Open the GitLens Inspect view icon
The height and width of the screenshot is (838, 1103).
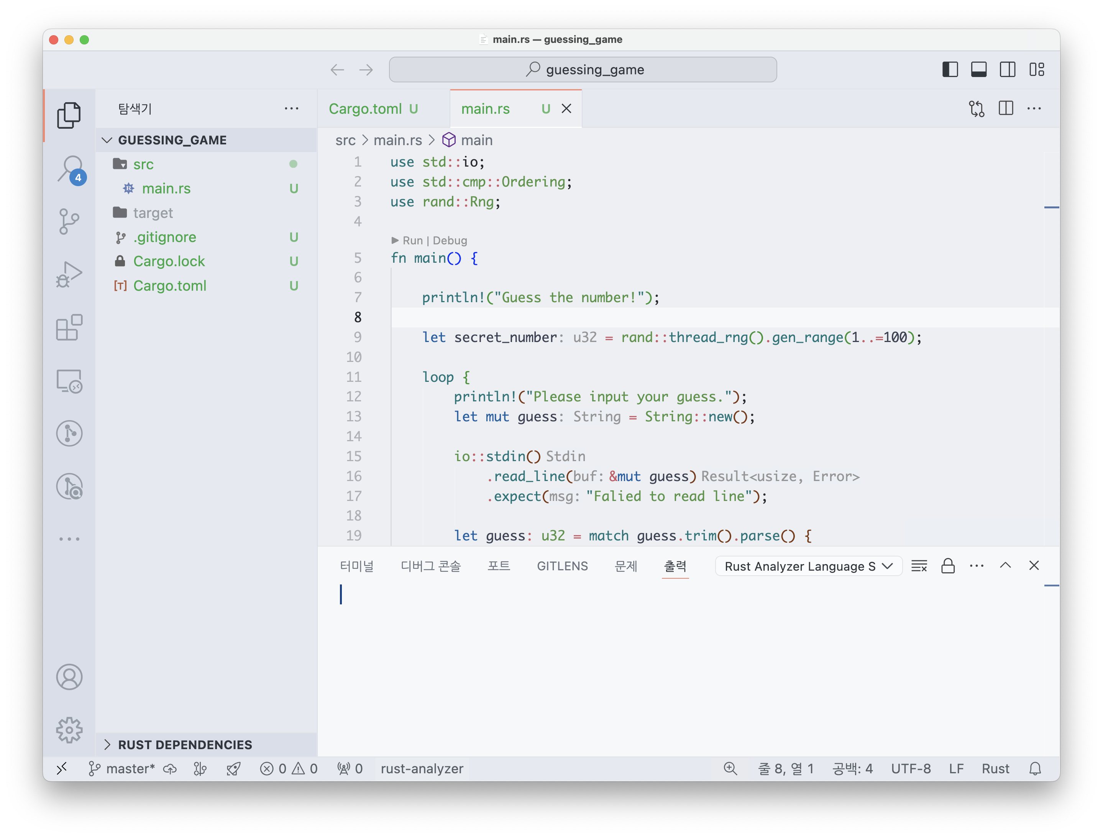point(69,486)
